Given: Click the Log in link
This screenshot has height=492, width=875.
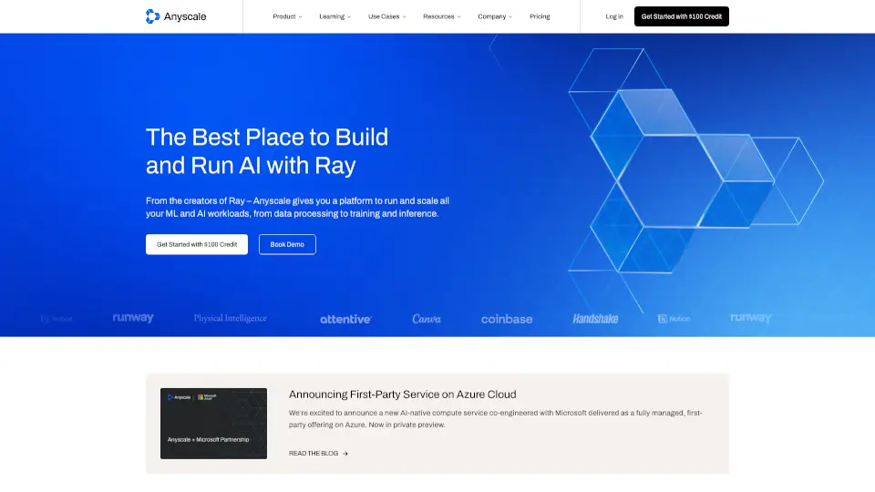Looking at the screenshot, I should coord(614,16).
